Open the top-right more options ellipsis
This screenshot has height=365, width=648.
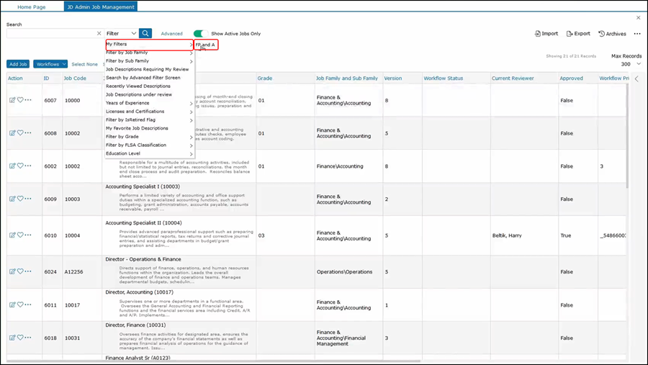pos(637,34)
